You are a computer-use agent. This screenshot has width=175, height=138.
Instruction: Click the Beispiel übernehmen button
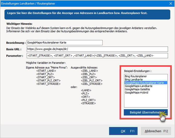[x=145, y=112]
